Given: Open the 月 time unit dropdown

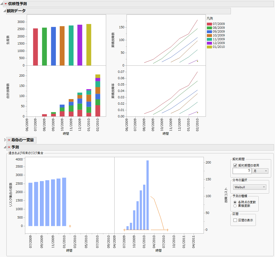Looking at the screenshot, I should 260,171.
